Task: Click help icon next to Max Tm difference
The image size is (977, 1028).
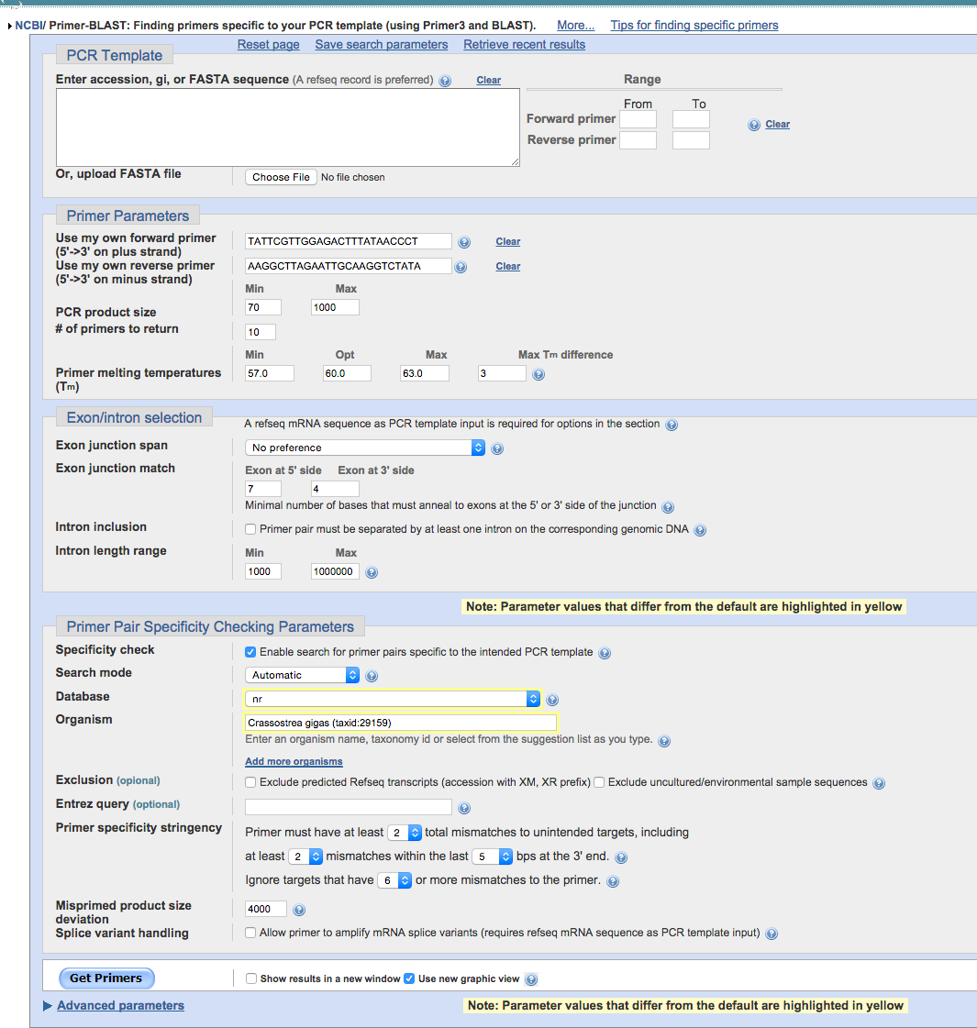Action: [x=538, y=374]
